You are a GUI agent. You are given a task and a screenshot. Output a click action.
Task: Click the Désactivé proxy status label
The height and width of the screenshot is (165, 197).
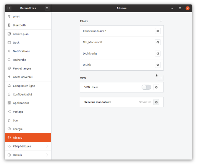click(x=145, y=102)
